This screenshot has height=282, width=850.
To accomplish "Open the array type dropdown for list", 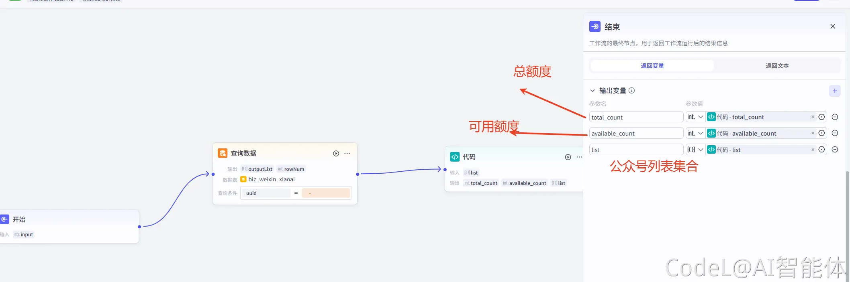I will point(695,150).
